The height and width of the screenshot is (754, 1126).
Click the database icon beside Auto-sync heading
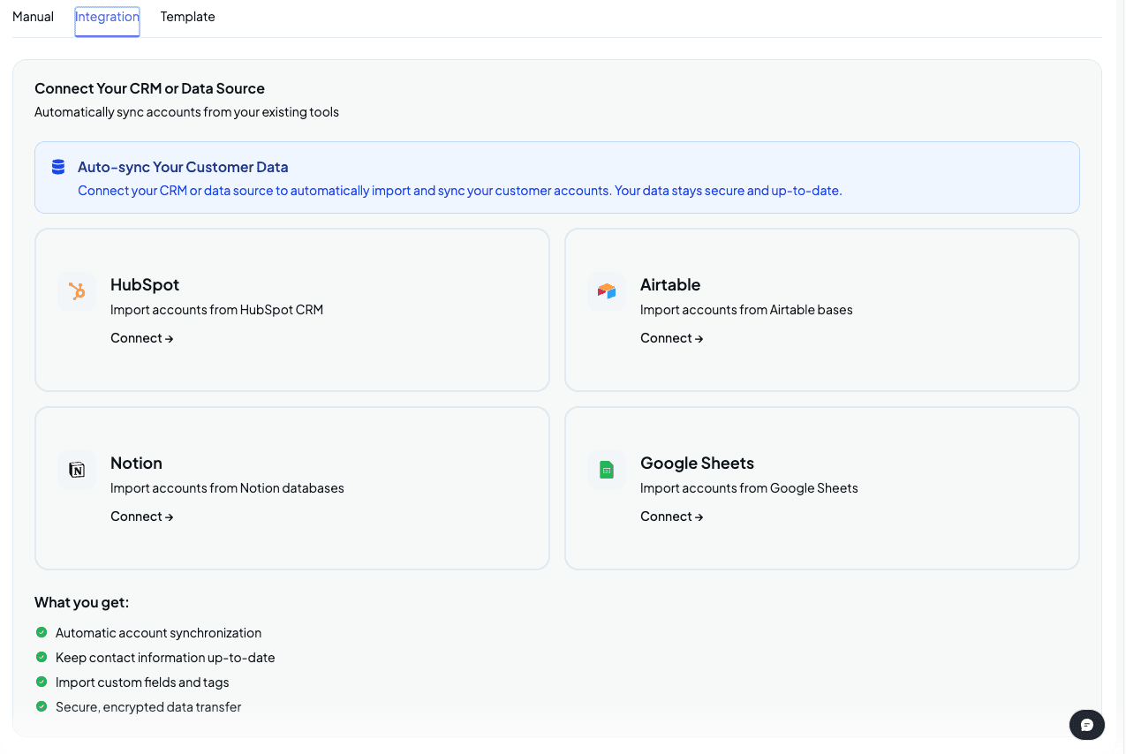[57, 166]
